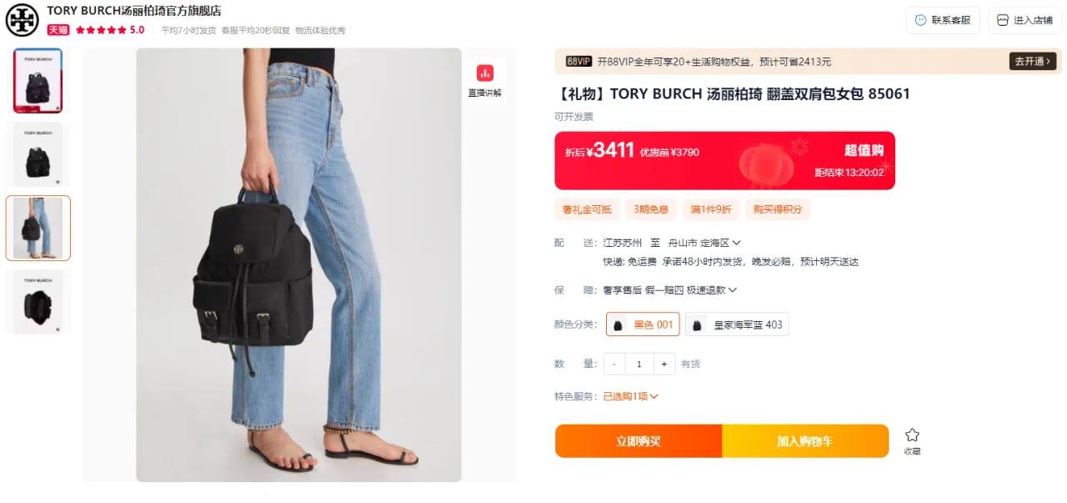This screenshot has width=1067, height=503.
Task: Click 去开通 to activate 88VIP
Action: (x=1033, y=61)
